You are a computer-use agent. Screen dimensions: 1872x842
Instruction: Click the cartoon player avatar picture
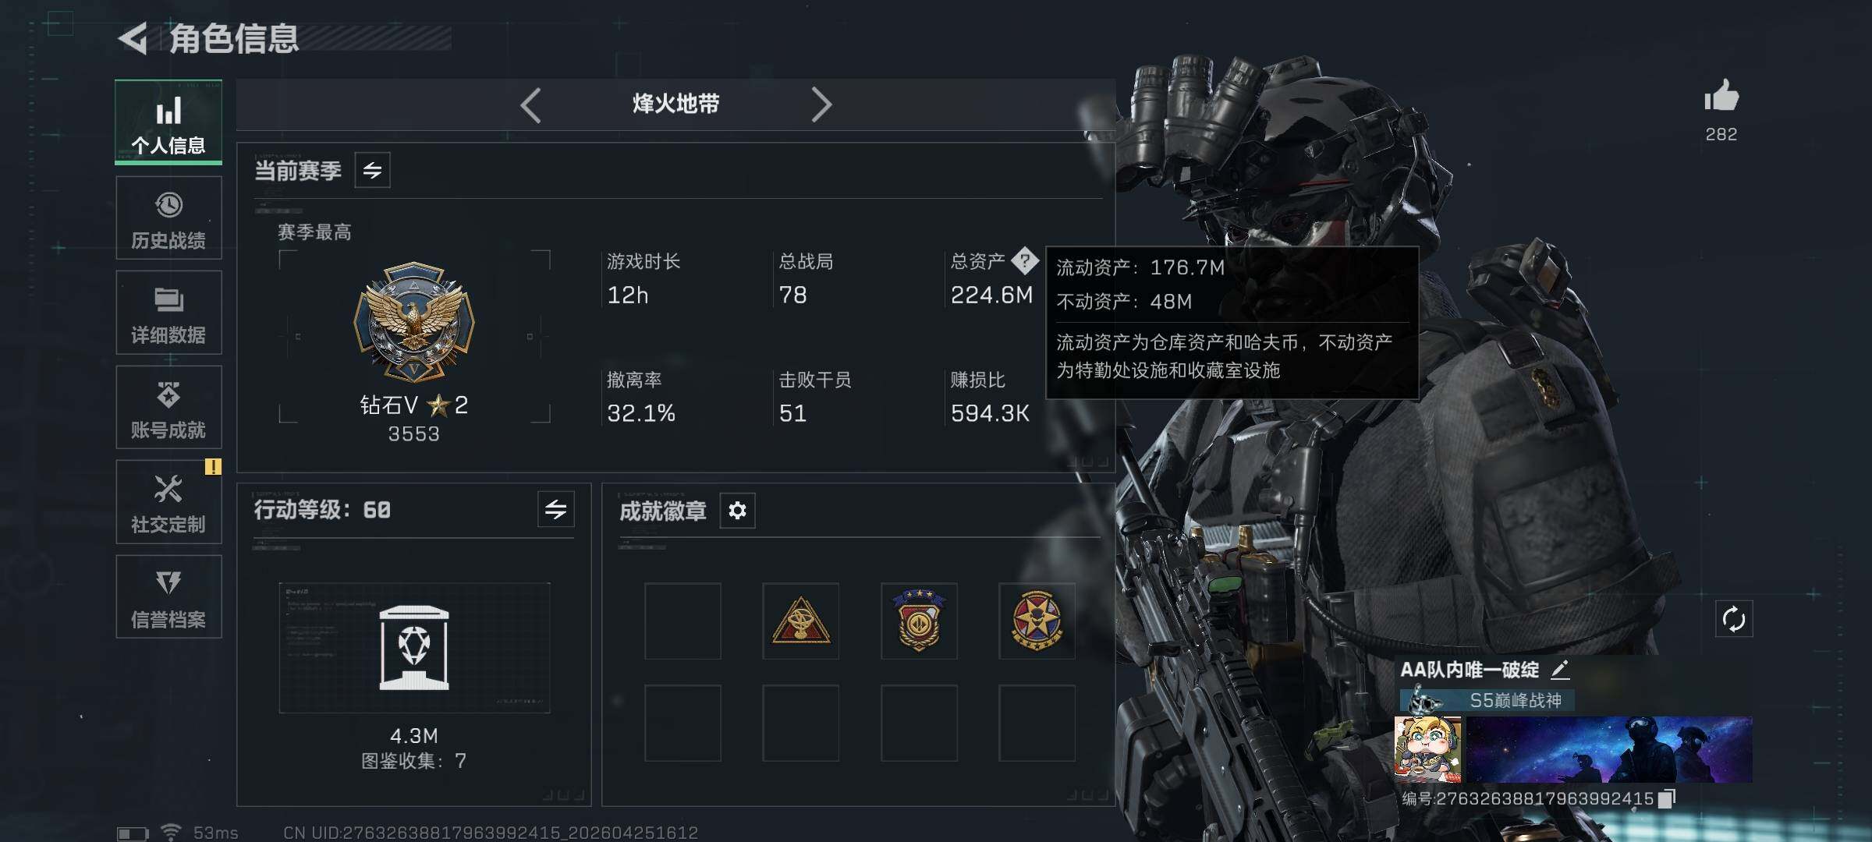point(1427,749)
